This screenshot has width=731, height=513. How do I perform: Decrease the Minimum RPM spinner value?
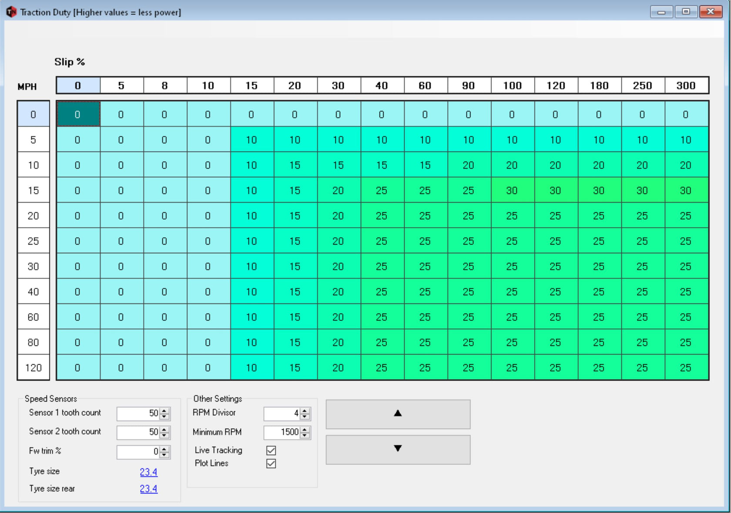pyautogui.click(x=305, y=435)
